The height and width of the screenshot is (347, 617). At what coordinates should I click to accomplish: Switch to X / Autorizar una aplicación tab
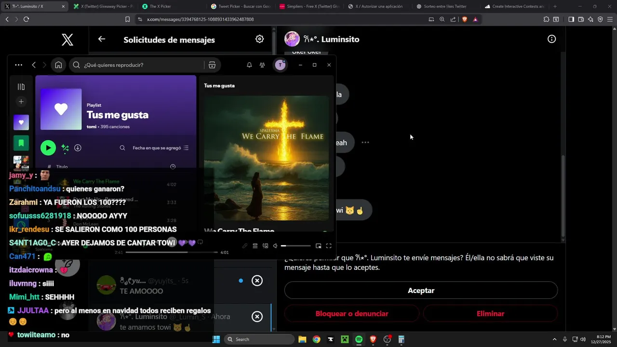click(x=378, y=6)
